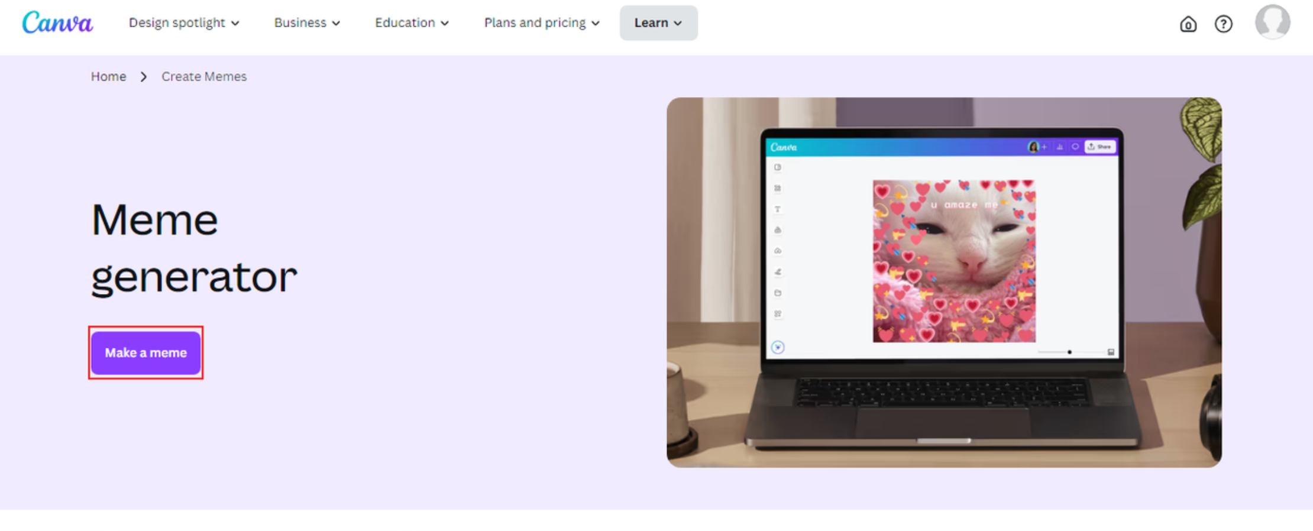The image size is (1313, 531).
Task: Open the home icon in header
Action: click(x=1188, y=24)
